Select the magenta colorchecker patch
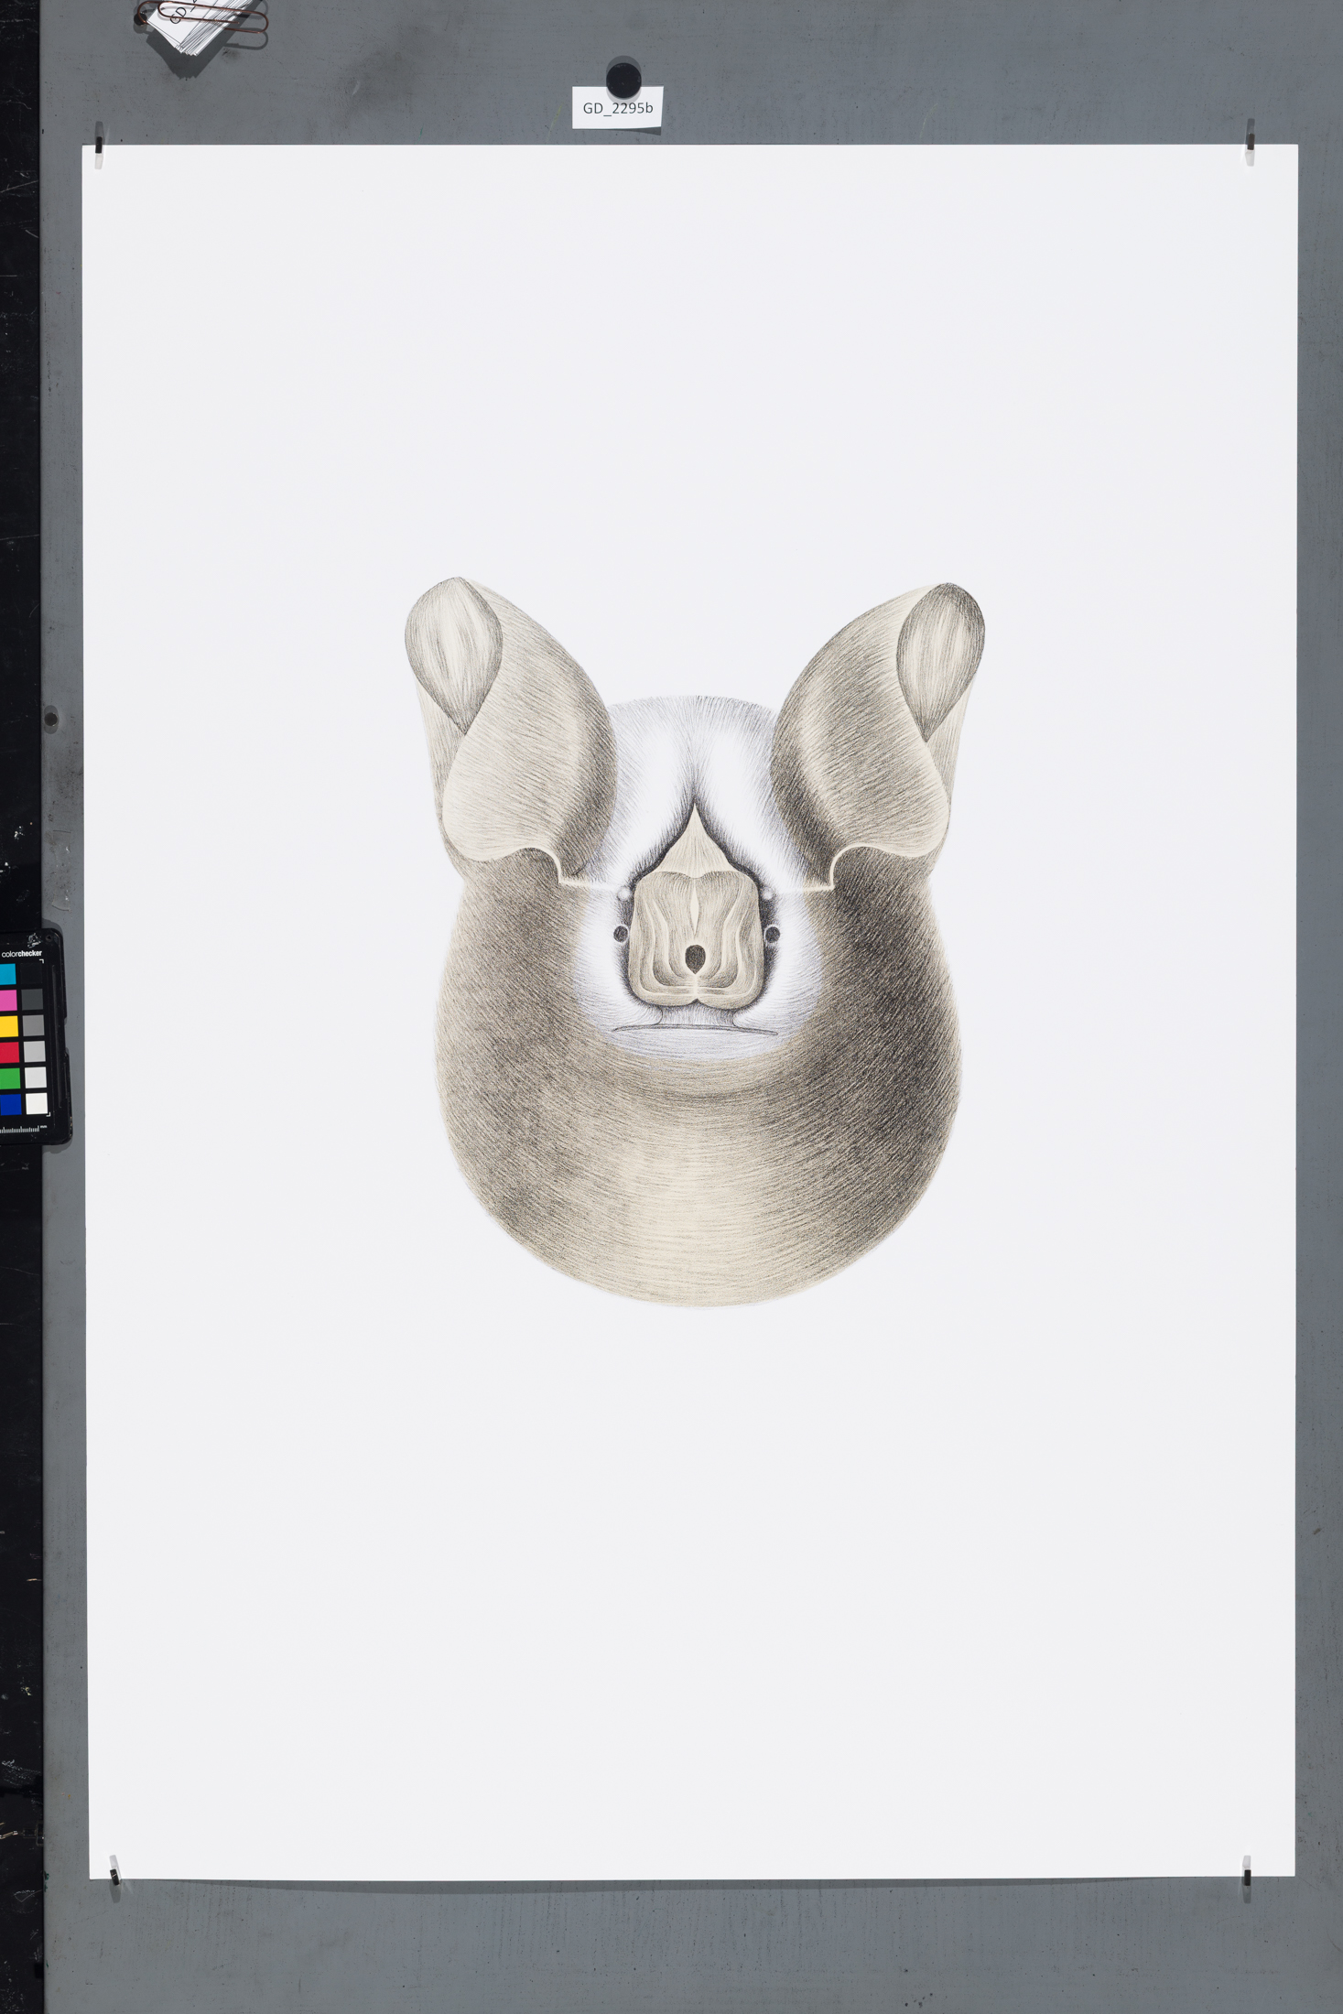Viewport: 1343px width, 2014px height. (x=8, y=1000)
